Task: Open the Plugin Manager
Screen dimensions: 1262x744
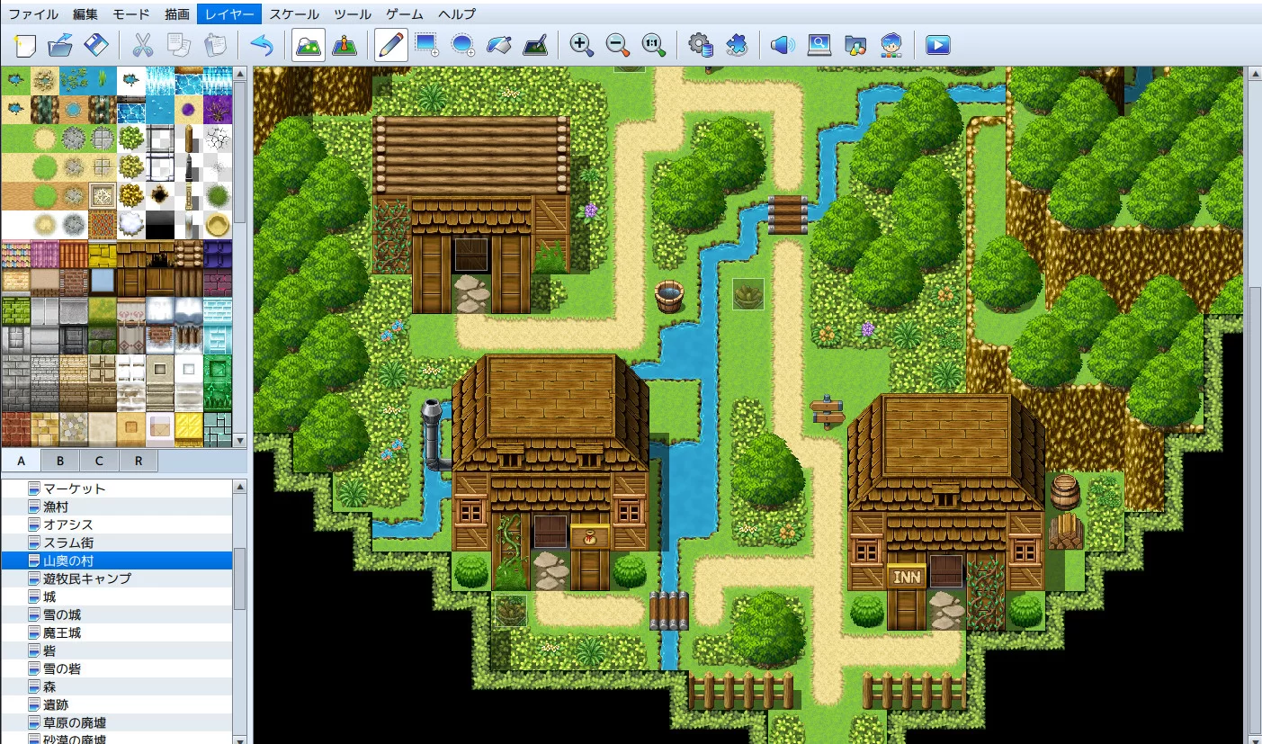Action: [736, 45]
